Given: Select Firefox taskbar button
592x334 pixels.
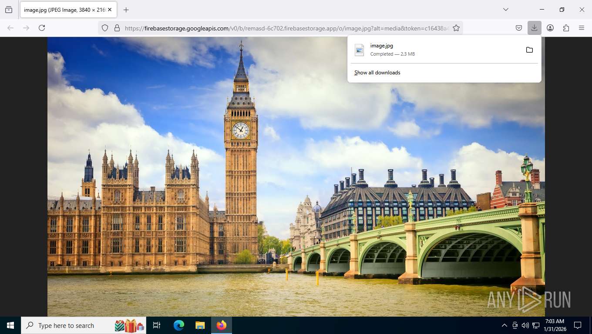Looking at the screenshot, I should pyautogui.click(x=222, y=325).
